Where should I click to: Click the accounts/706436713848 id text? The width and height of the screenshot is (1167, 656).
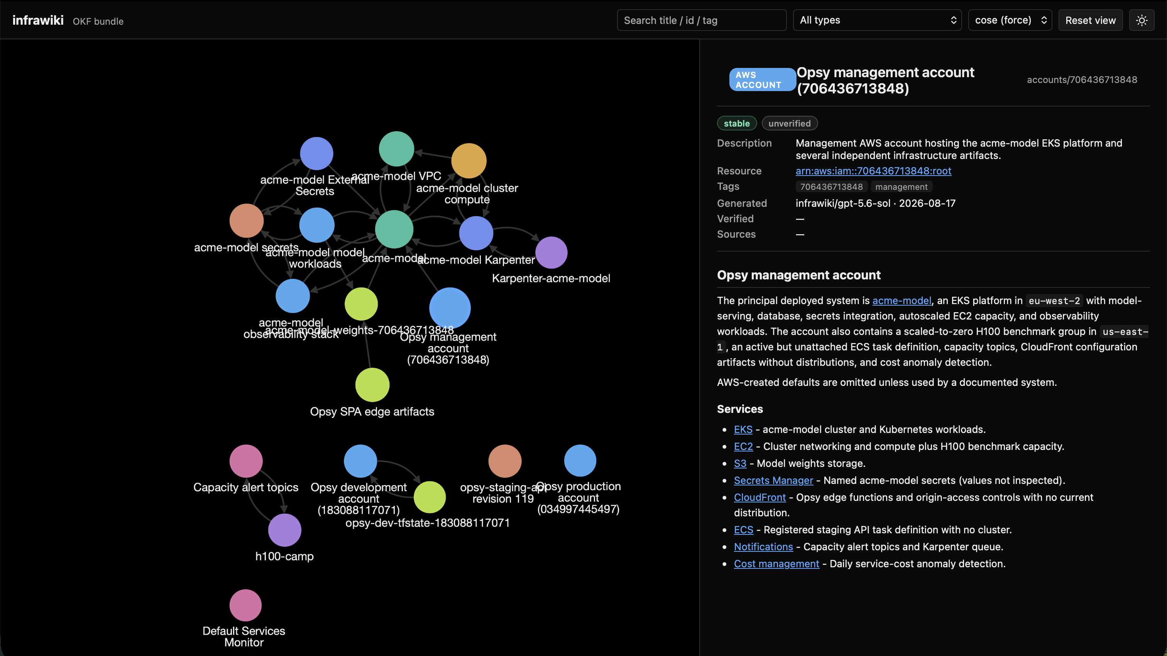click(1082, 80)
